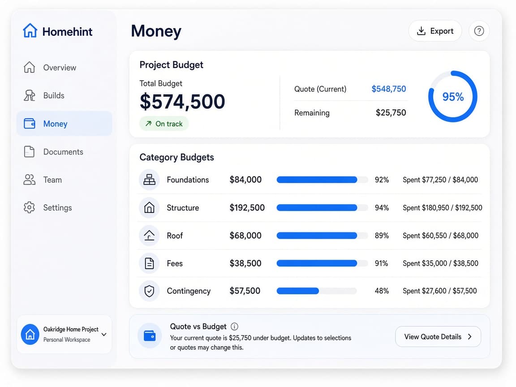
Task: Open the Overview page from sidebar
Action: [x=64, y=68]
